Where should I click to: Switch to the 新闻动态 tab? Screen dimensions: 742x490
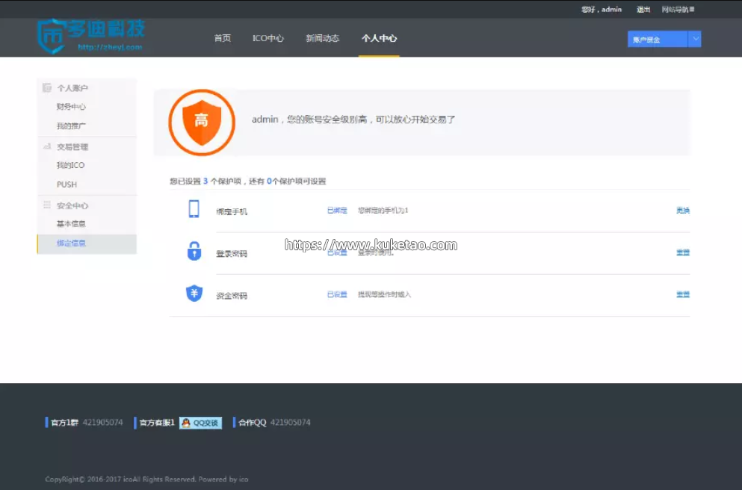pyautogui.click(x=322, y=38)
